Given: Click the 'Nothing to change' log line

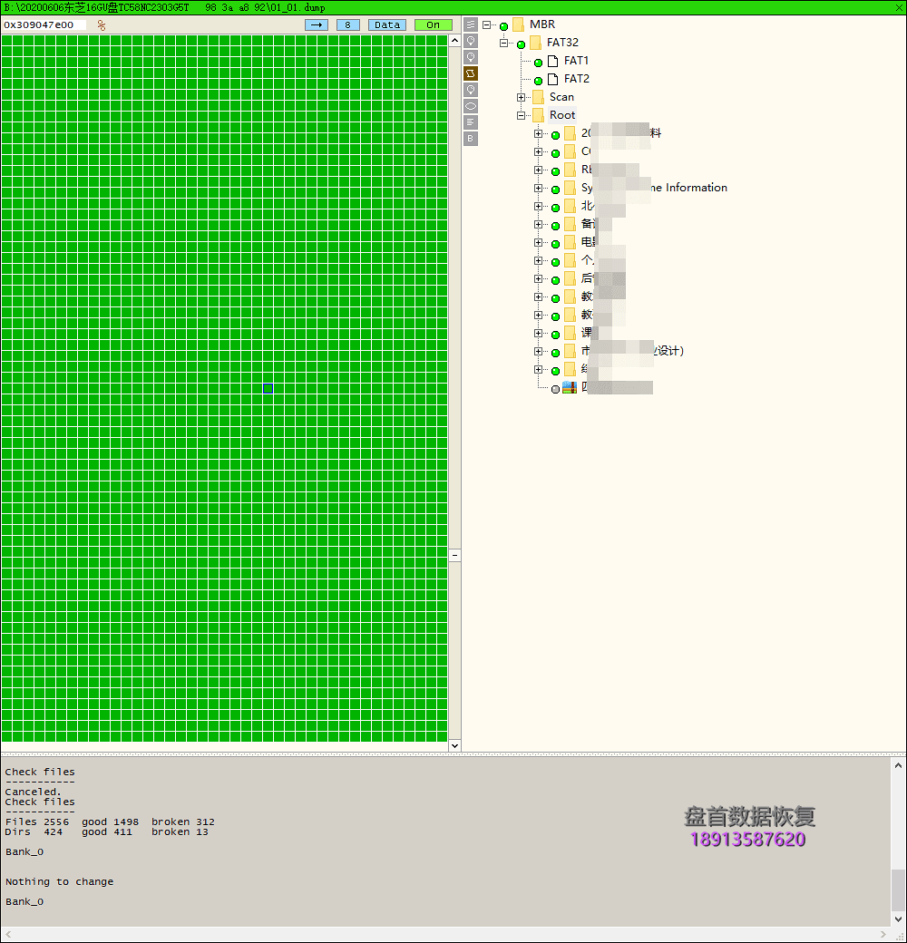Looking at the screenshot, I should (60, 881).
